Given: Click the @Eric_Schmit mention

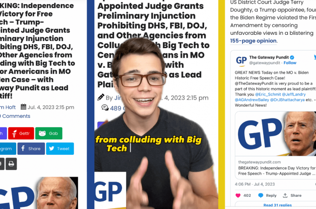Looking at the screenshot, I should (268, 94).
